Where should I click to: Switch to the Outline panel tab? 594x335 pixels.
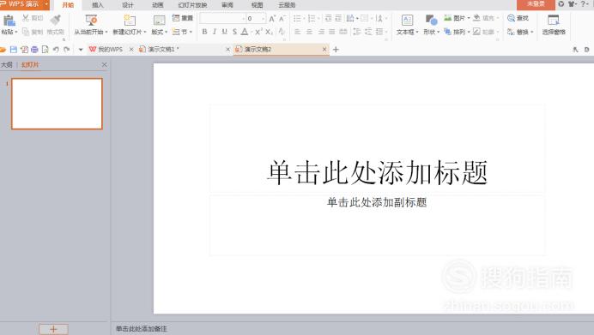pyautogui.click(x=7, y=65)
